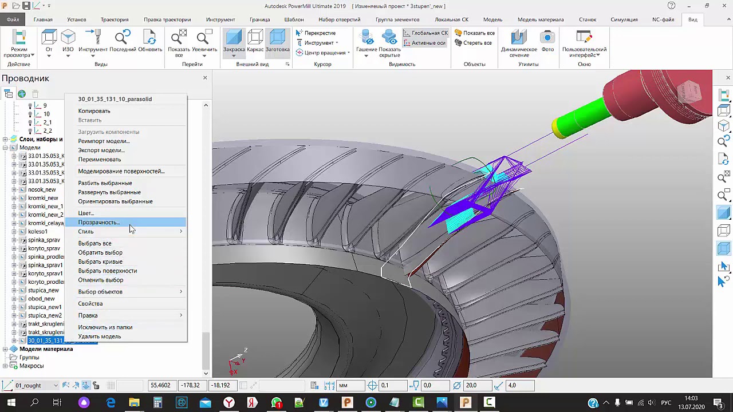Screen dimensions: 733x412
Task: Open the Windows Start menu
Action: coord(11,403)
